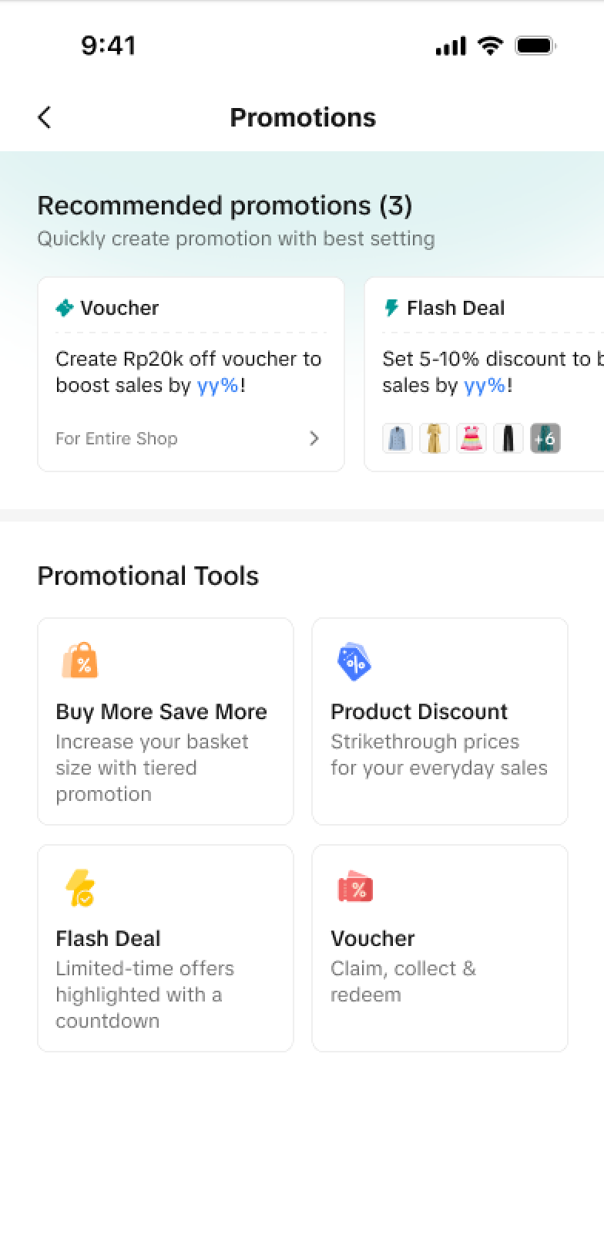Tap the Buy More Save More bag icon
Image resolution: width=604 pixels, height=1233 pixels.
pyautogui.click(x=79, y=661)
